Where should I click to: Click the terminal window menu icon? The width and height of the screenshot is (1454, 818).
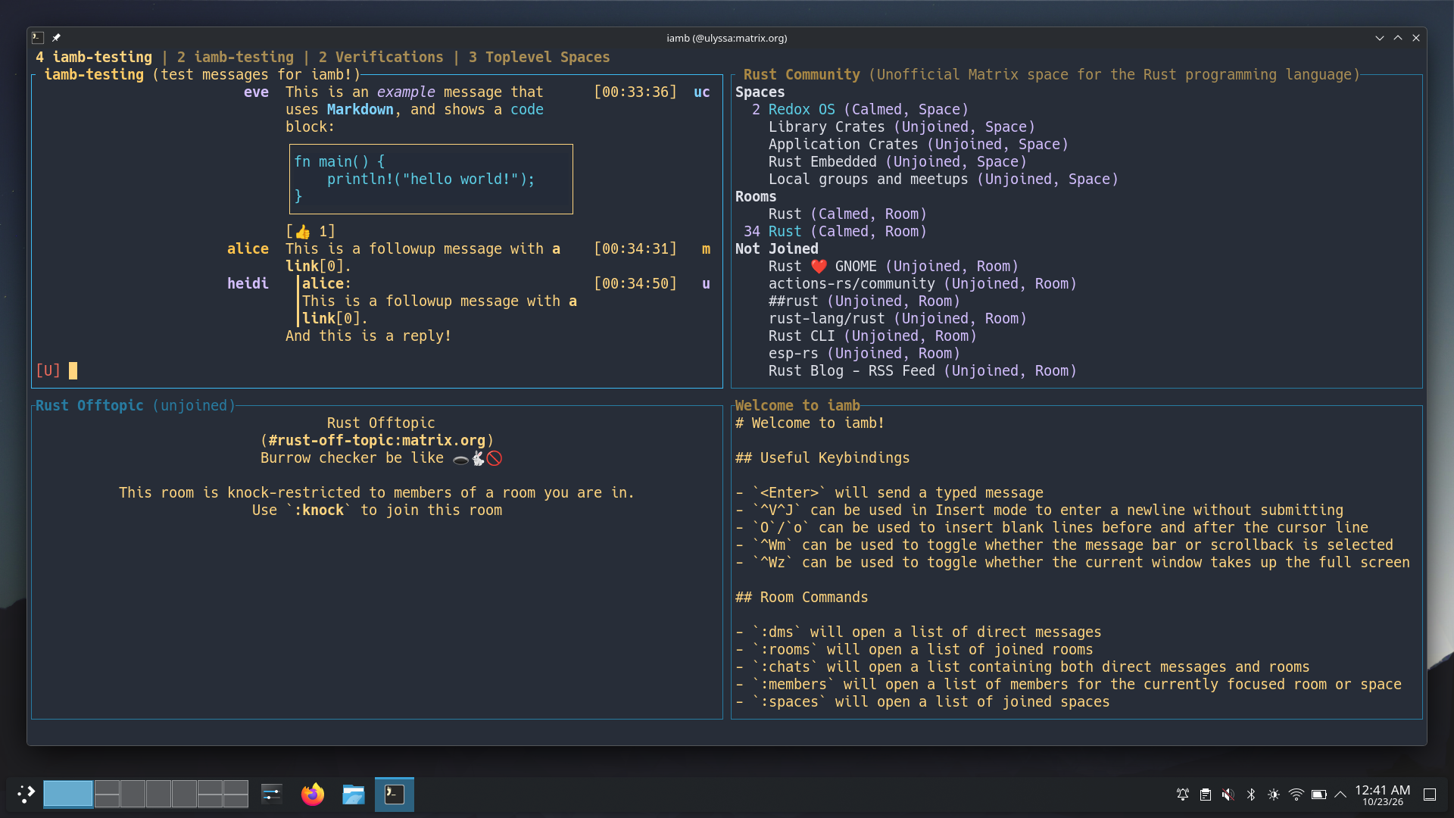point(38,38)
